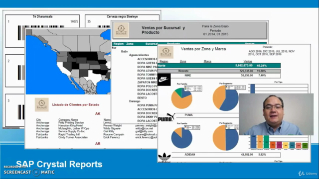This screenshot has height=179, width=319.
Task: Click the Bajio zone entry
Action: pos(124,51)
